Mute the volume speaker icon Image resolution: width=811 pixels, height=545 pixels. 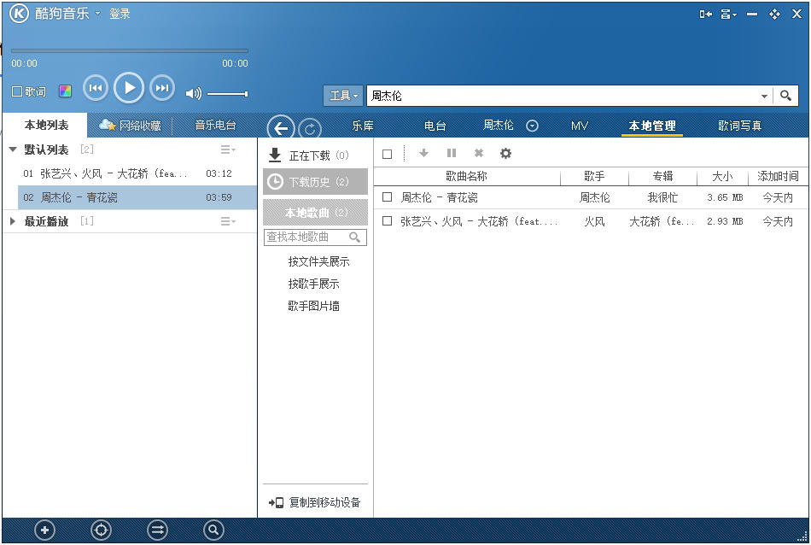click(x=194, y=94)
